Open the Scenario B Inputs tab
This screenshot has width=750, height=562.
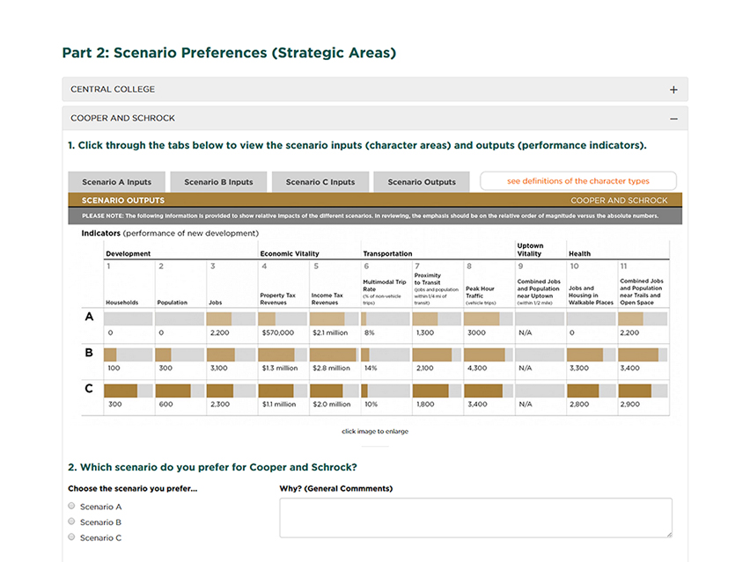pos(218,182)
